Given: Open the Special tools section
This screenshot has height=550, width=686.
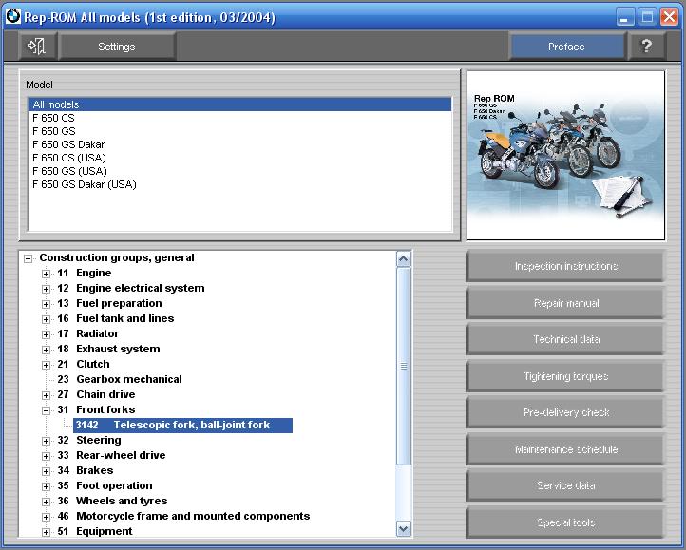Looking at the screenshot, I should click(x=565, y=522).
